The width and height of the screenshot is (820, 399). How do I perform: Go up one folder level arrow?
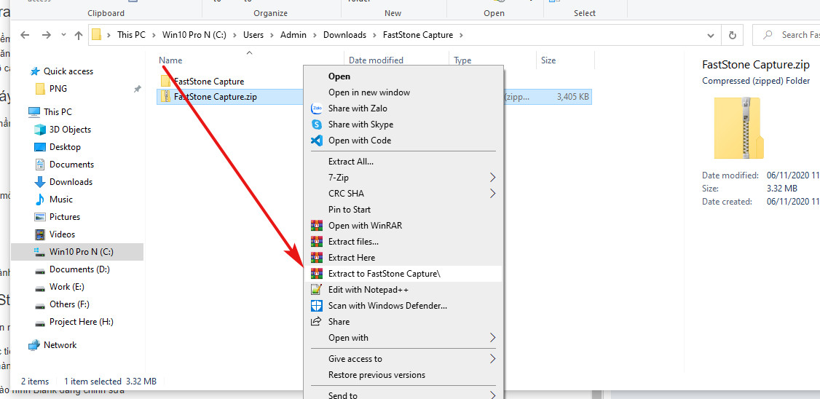pyautogui.click(x=79, y=35)
